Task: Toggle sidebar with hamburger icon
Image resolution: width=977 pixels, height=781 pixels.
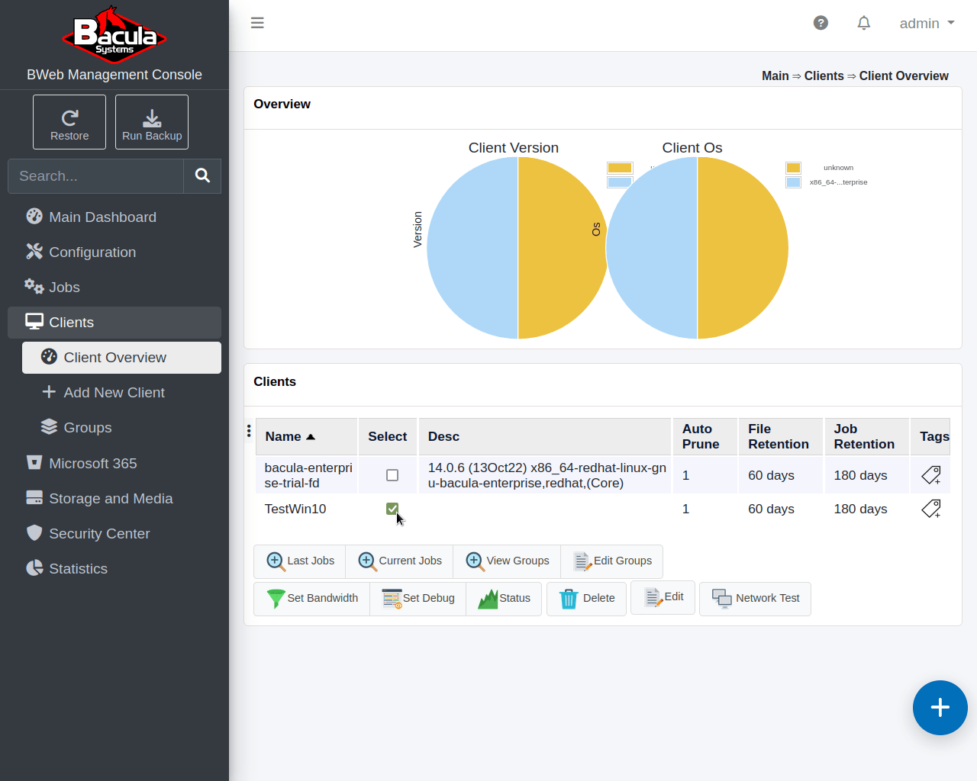Action: coord(257,23)
